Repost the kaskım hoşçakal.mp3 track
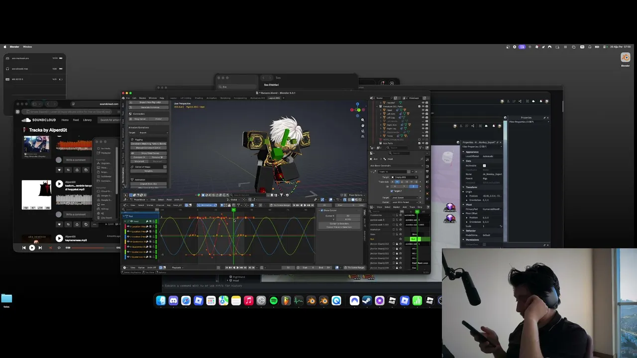This screenshot has height=358, width=637. point(68,224)
